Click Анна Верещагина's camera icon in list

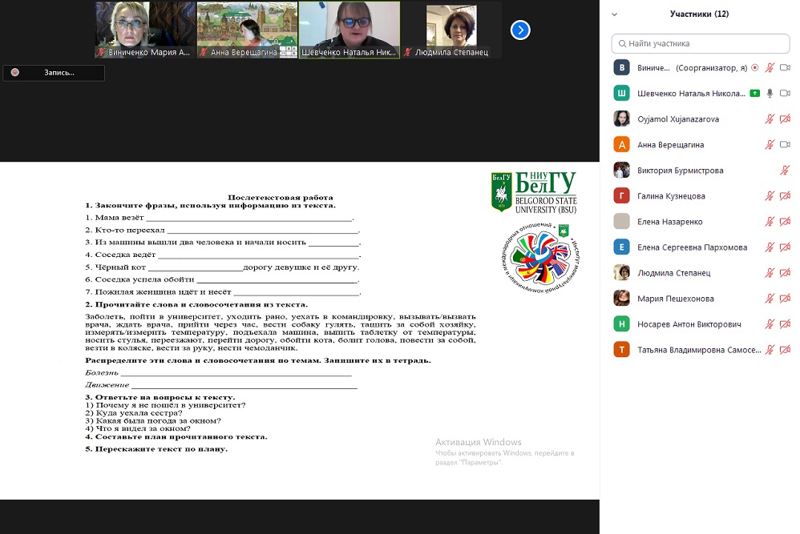pos(785,145)
